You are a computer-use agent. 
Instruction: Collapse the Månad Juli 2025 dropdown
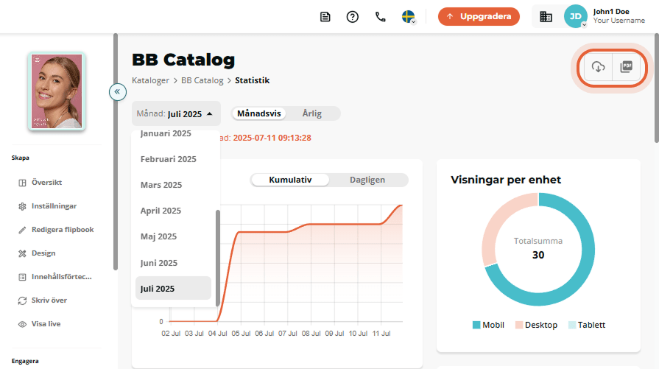176,113
